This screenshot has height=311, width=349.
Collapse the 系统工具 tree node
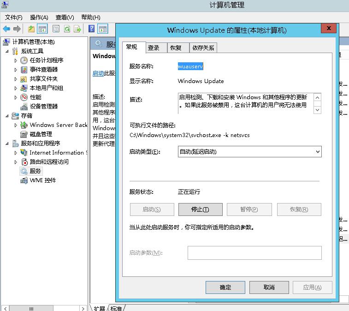[7, 51]
